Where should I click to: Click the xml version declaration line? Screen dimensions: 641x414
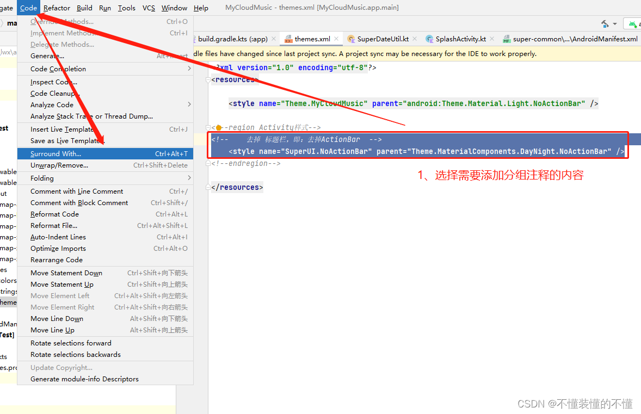click(x=293, y=68)
